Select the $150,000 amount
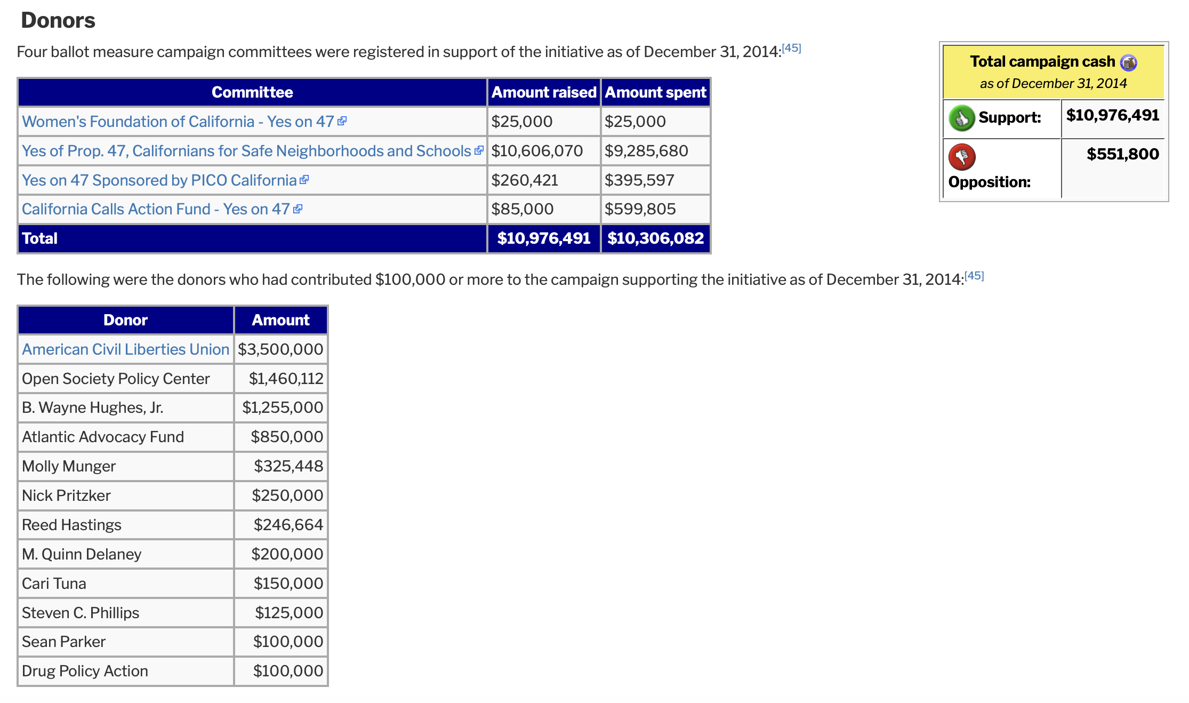 pyautogui.click(x=288, y=584)
